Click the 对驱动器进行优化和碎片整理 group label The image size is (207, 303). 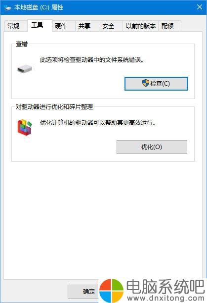[x=54, y=106]
